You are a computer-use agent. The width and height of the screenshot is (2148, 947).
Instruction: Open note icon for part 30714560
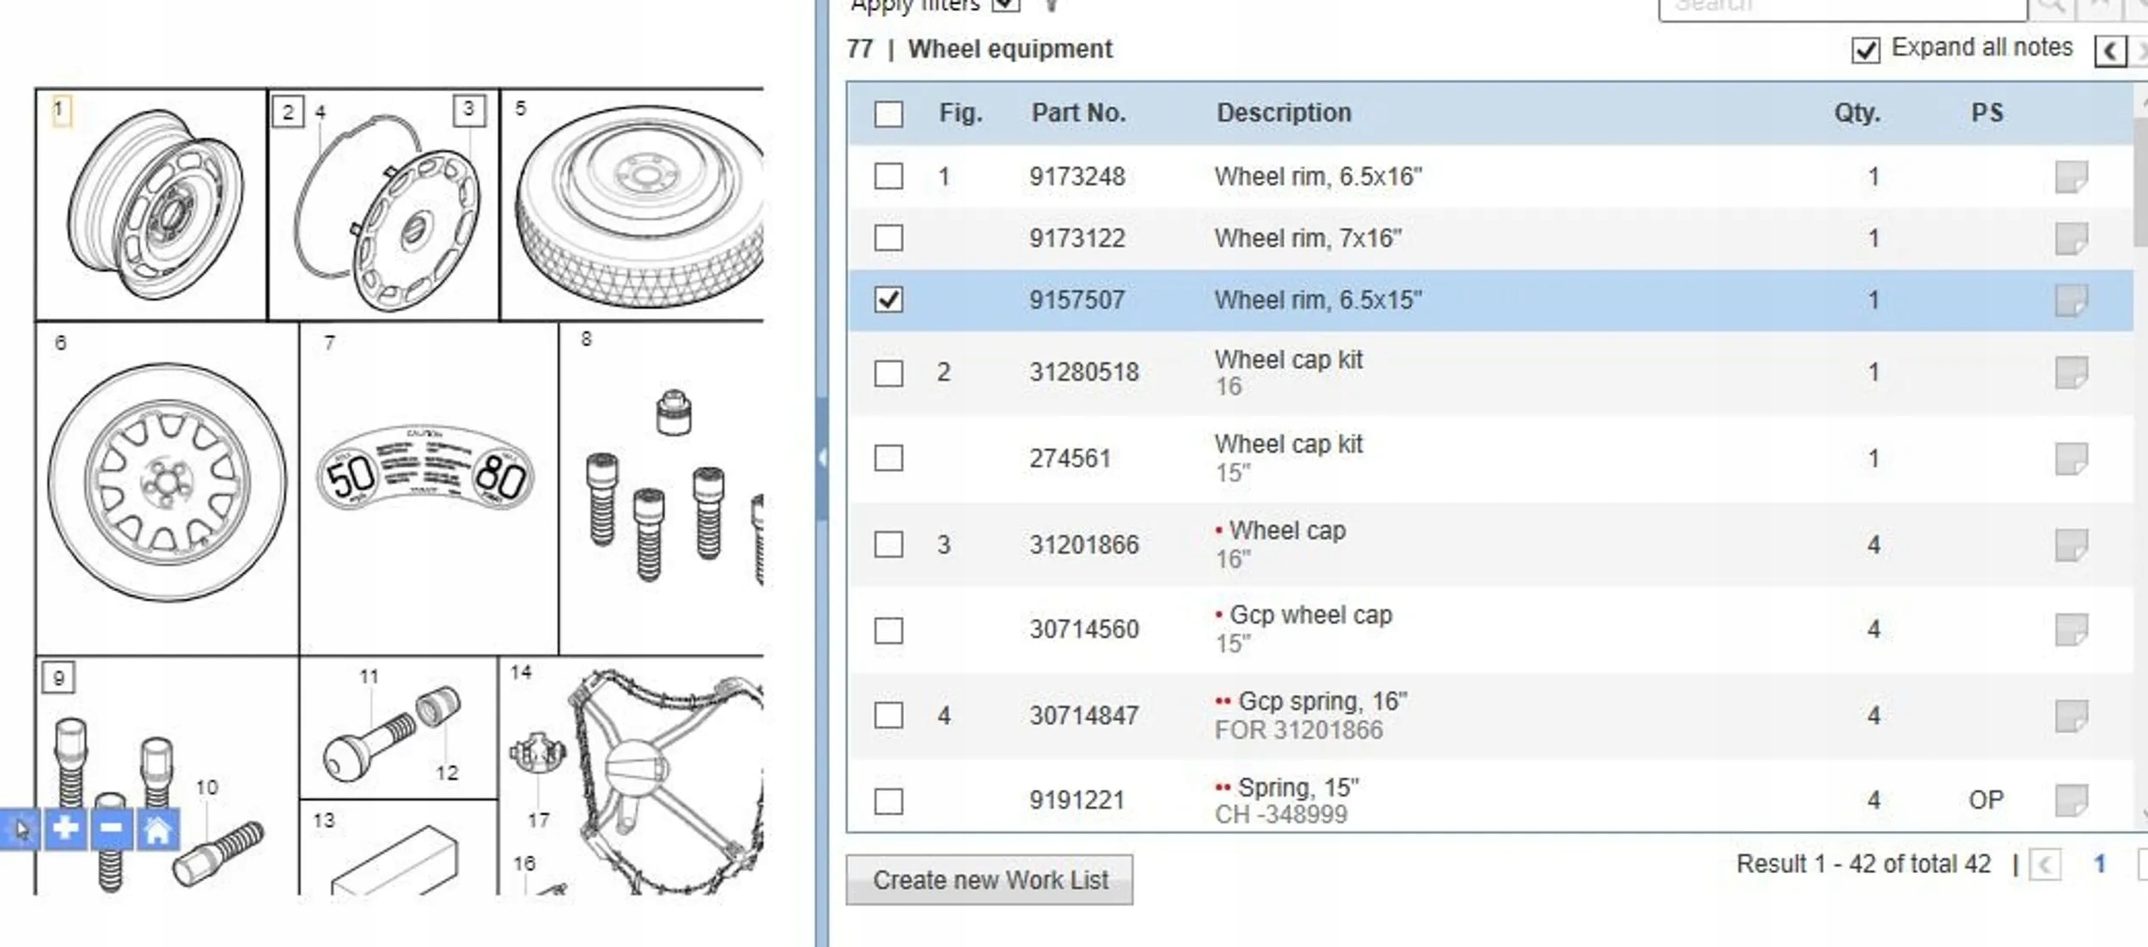(x=2071, y=630)
